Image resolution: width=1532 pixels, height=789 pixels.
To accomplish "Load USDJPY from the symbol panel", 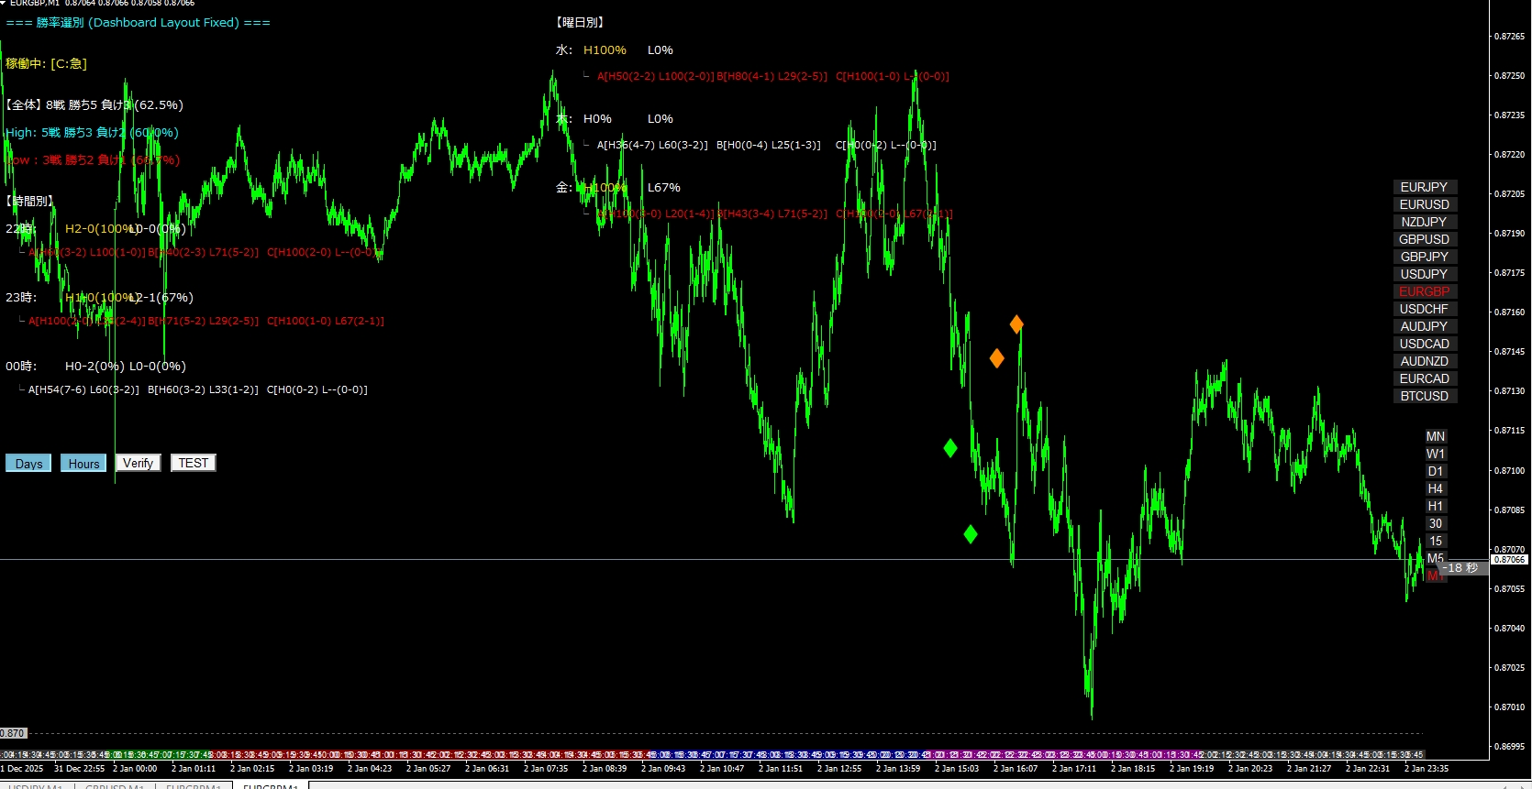I will (1424, 274).
